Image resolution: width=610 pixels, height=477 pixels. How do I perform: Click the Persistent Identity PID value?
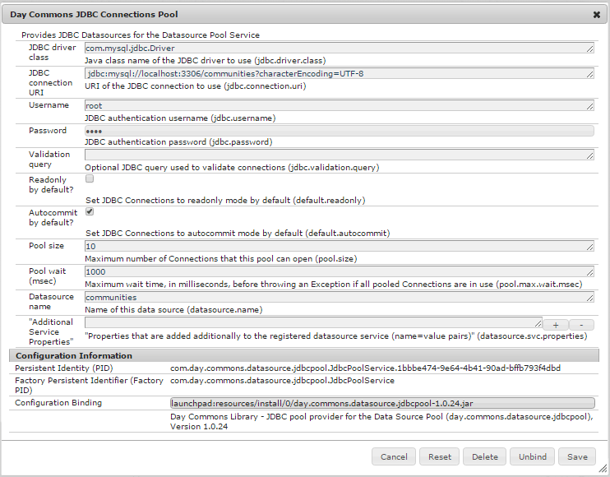(x=365, y=368)
